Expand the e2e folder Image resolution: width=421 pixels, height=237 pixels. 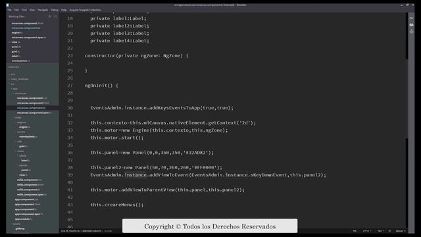pos(12,74)
